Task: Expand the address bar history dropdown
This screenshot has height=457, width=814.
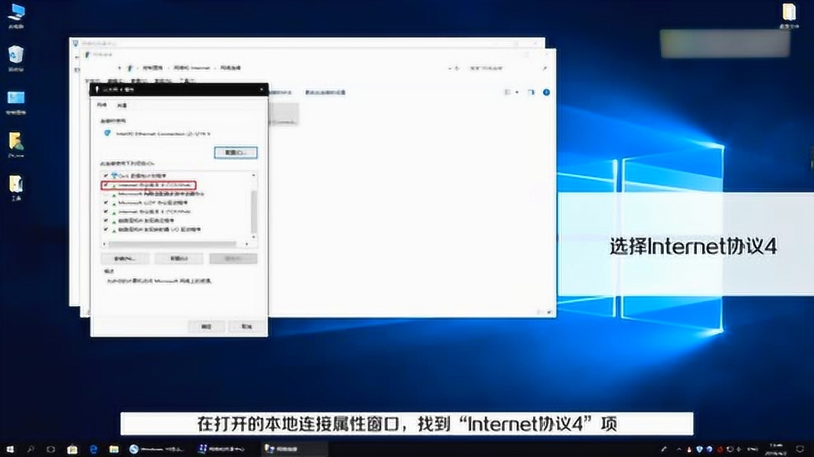Action: tap(450, 67)
